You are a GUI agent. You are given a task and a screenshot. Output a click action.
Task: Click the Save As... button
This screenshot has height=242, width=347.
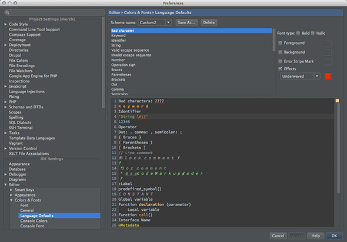(186, 22)
